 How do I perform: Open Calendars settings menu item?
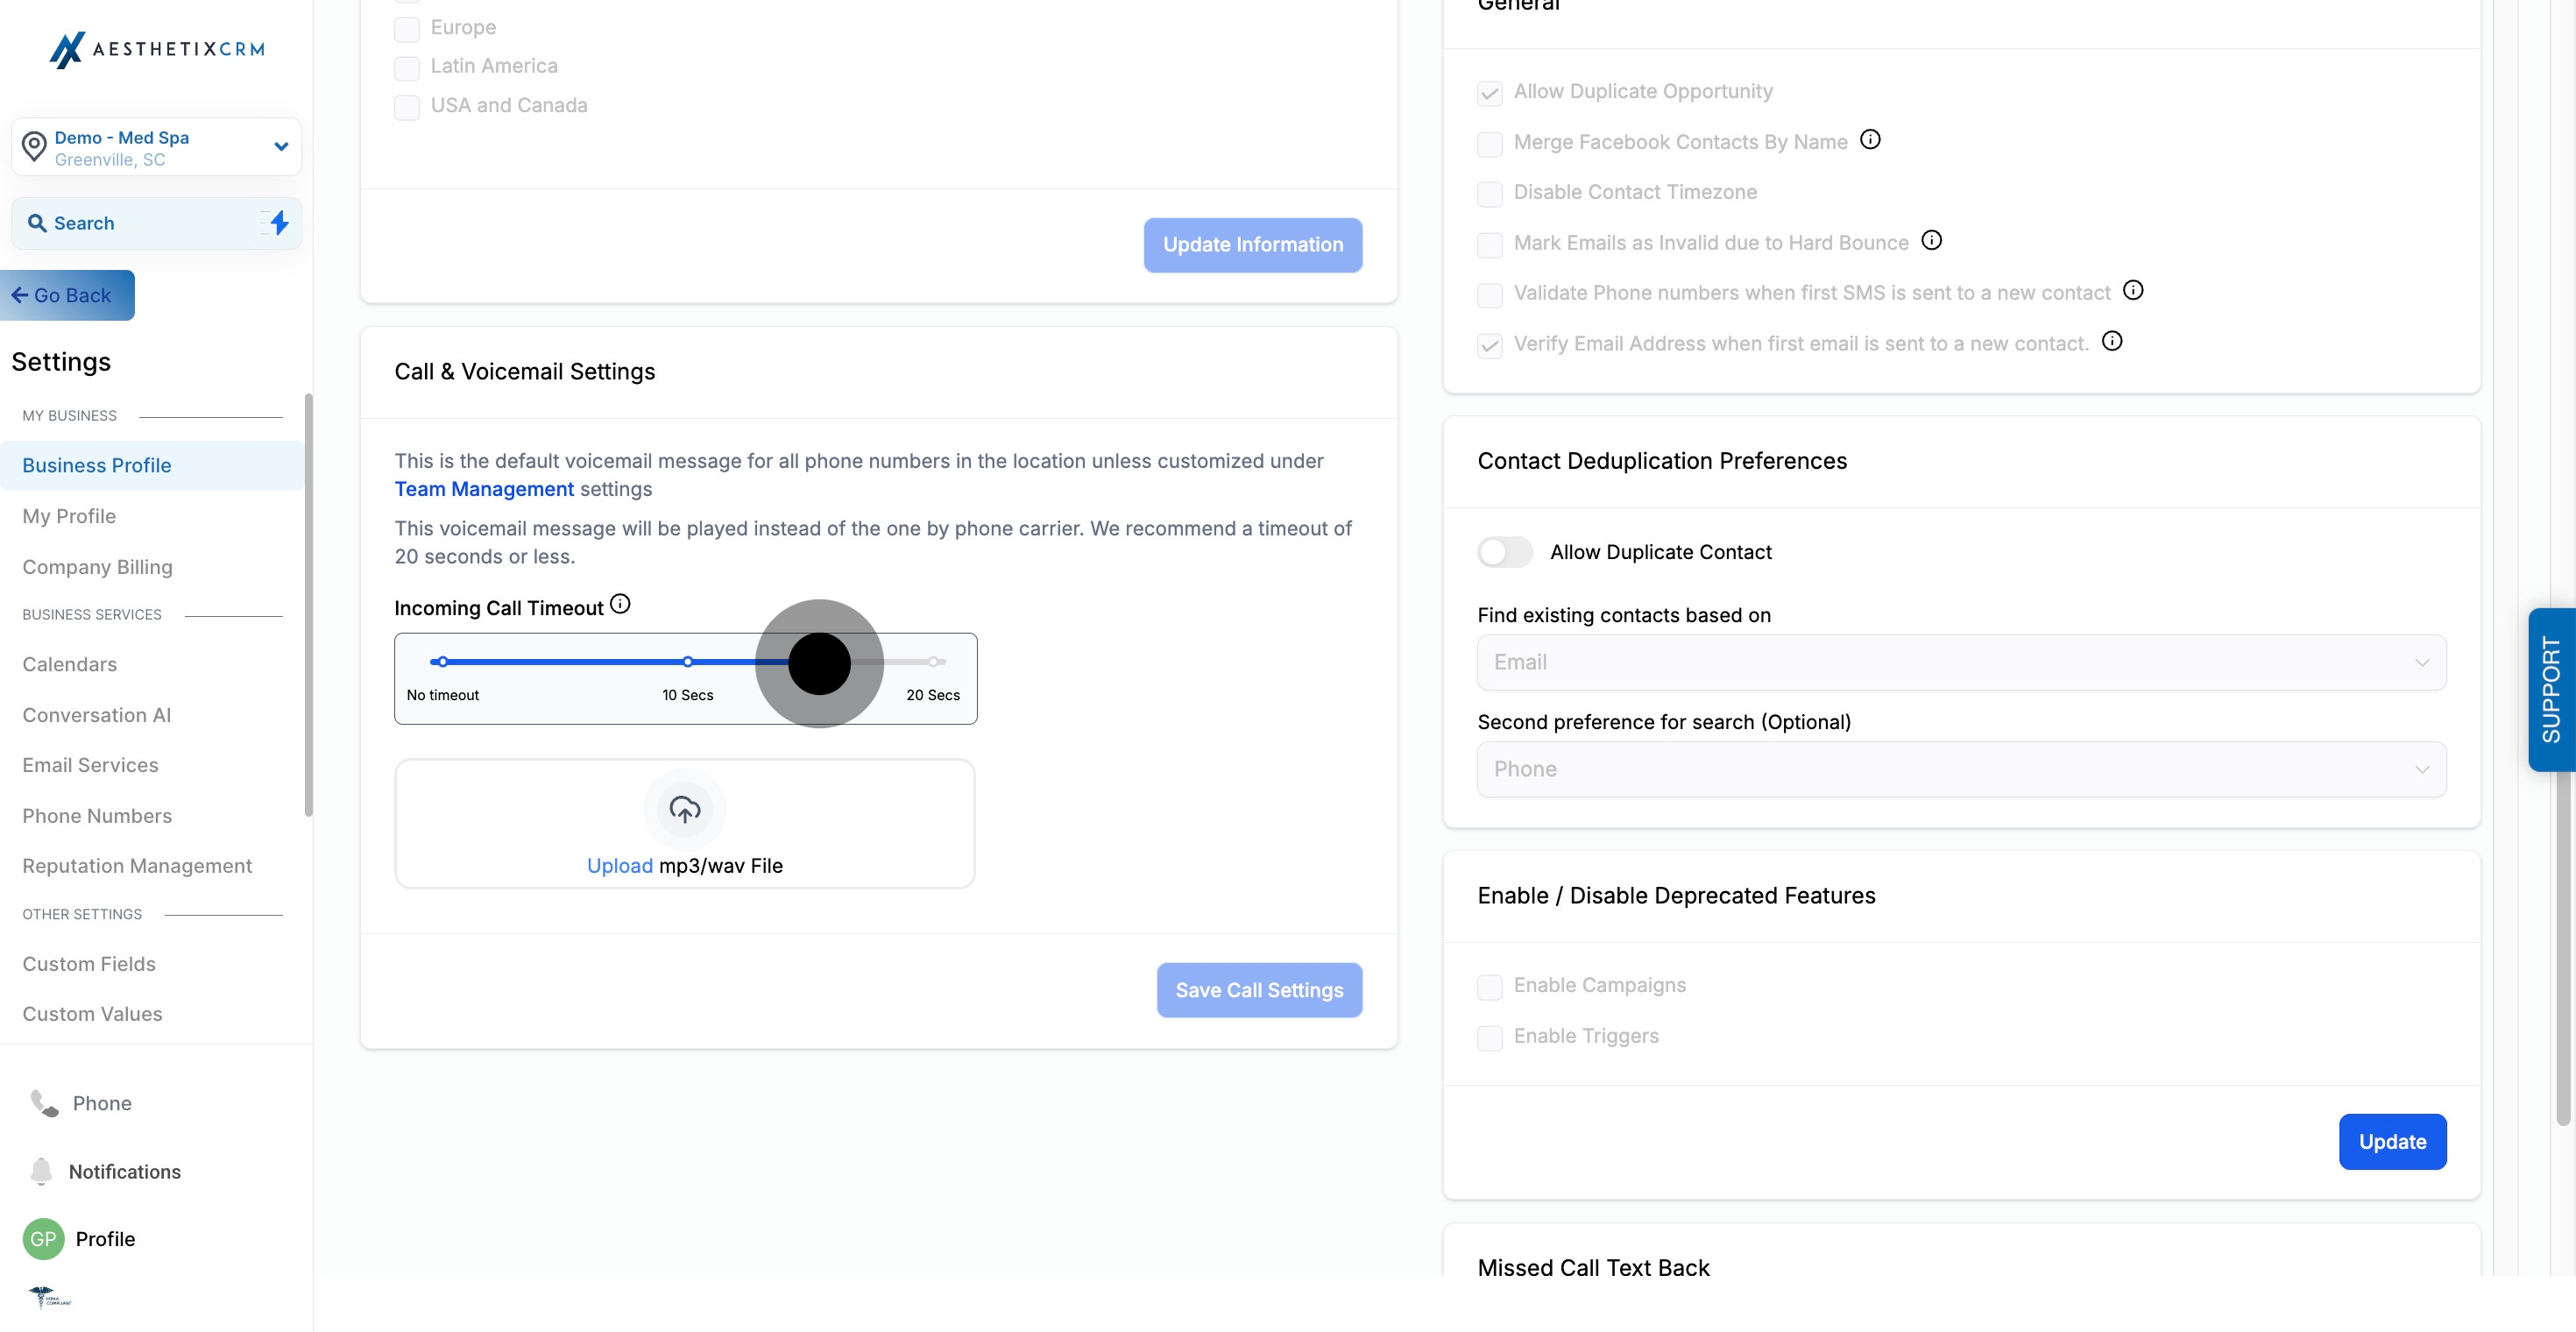69,664
